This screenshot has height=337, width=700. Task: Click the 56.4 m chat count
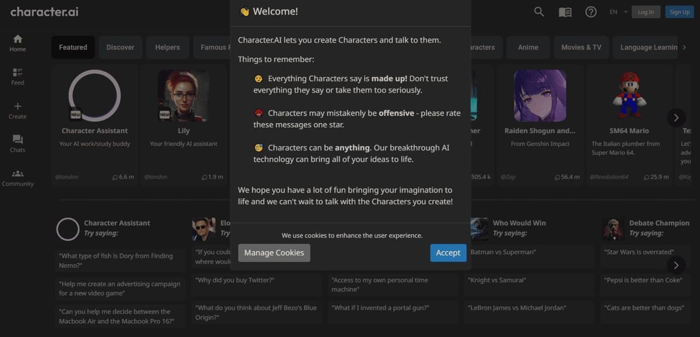point(567,177)
